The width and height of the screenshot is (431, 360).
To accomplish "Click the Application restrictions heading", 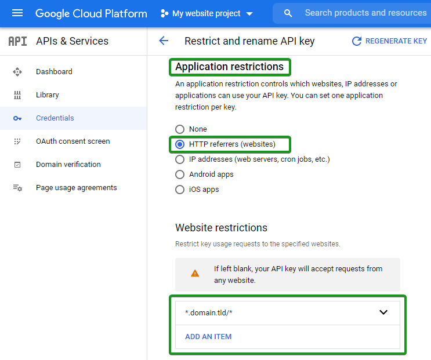I will click(230, 67).
